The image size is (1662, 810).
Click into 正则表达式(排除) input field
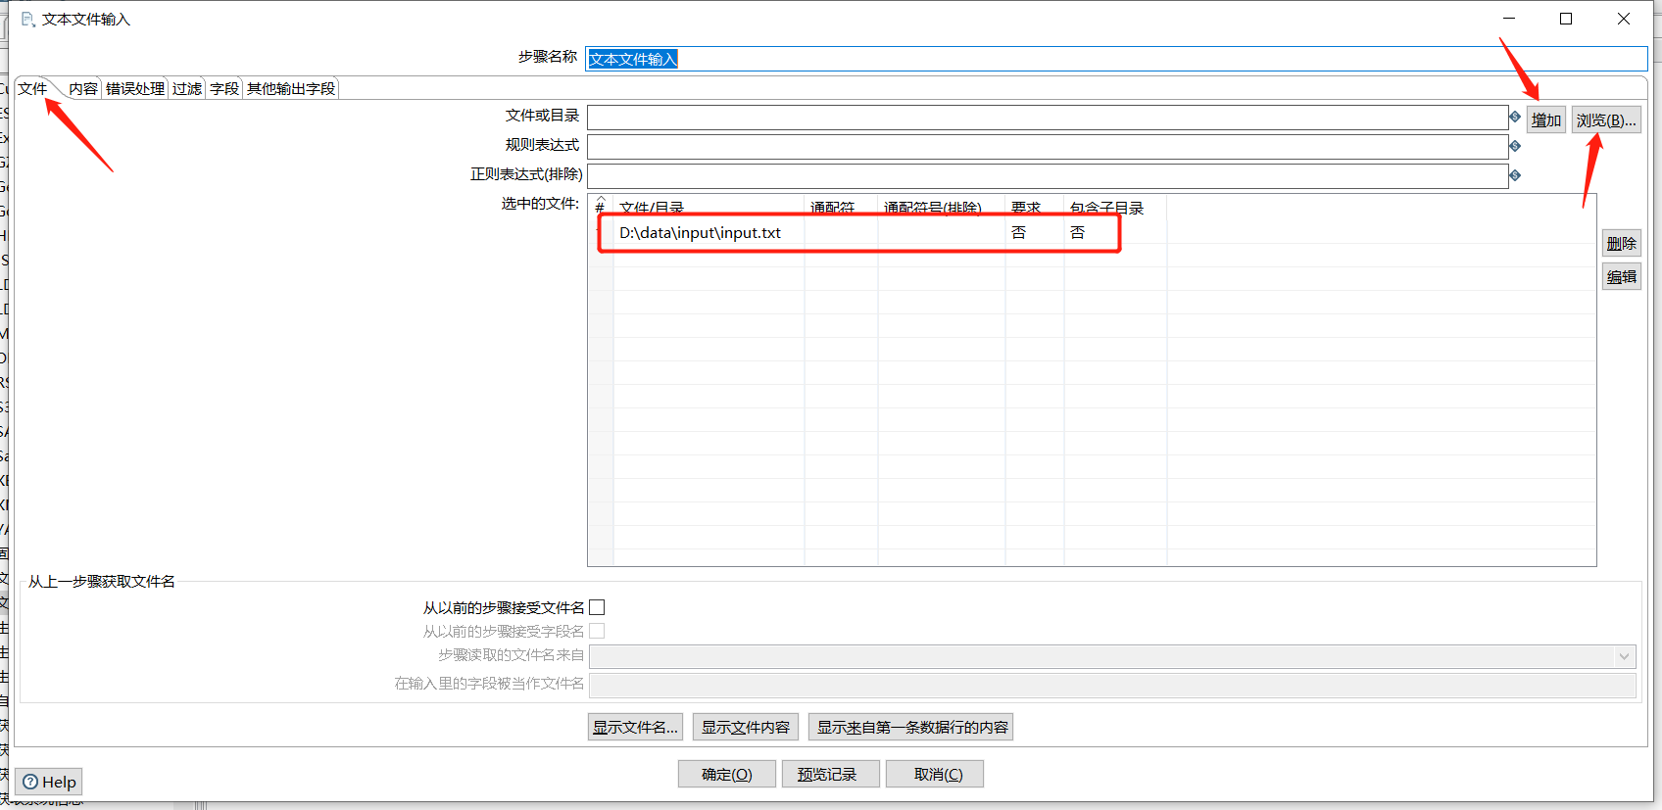click(x=1048, y=176)
